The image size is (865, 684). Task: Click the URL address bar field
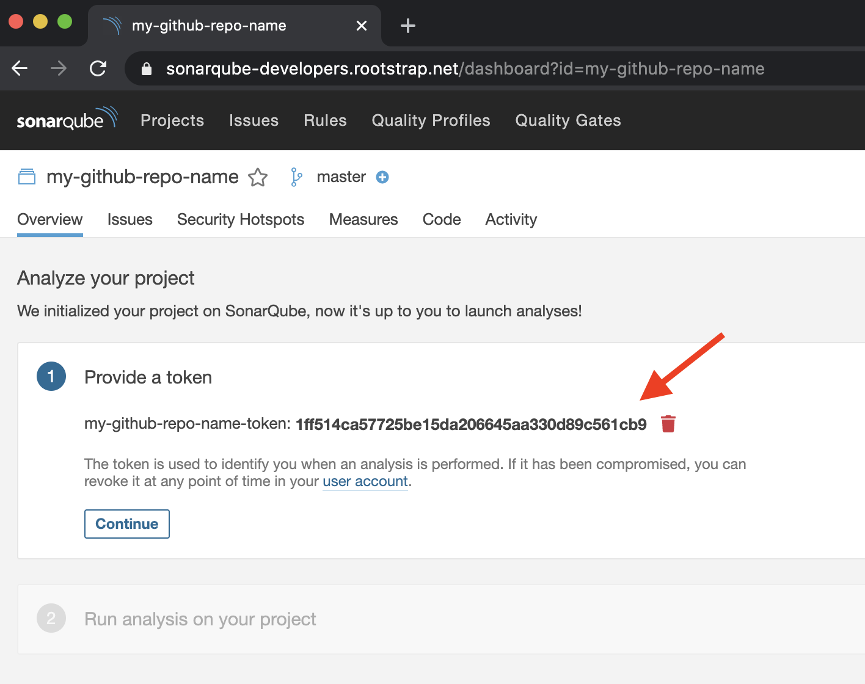464,69
